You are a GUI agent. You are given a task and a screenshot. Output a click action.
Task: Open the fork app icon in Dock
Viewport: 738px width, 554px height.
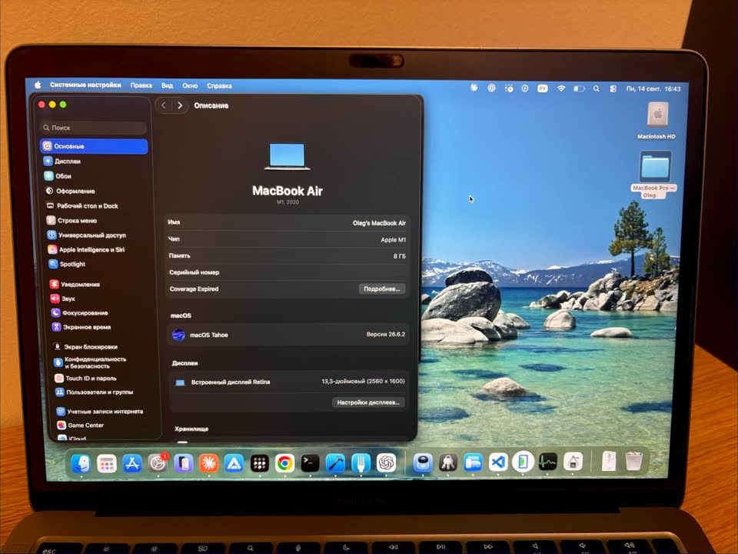tap(361, 463)
